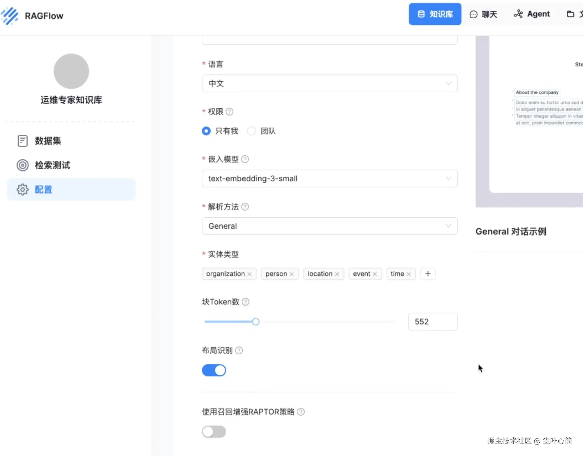Enable the RAPTOR strategy switch
Image resolution: width=583 pixels, height=456 pixels.
coord(214,432)
